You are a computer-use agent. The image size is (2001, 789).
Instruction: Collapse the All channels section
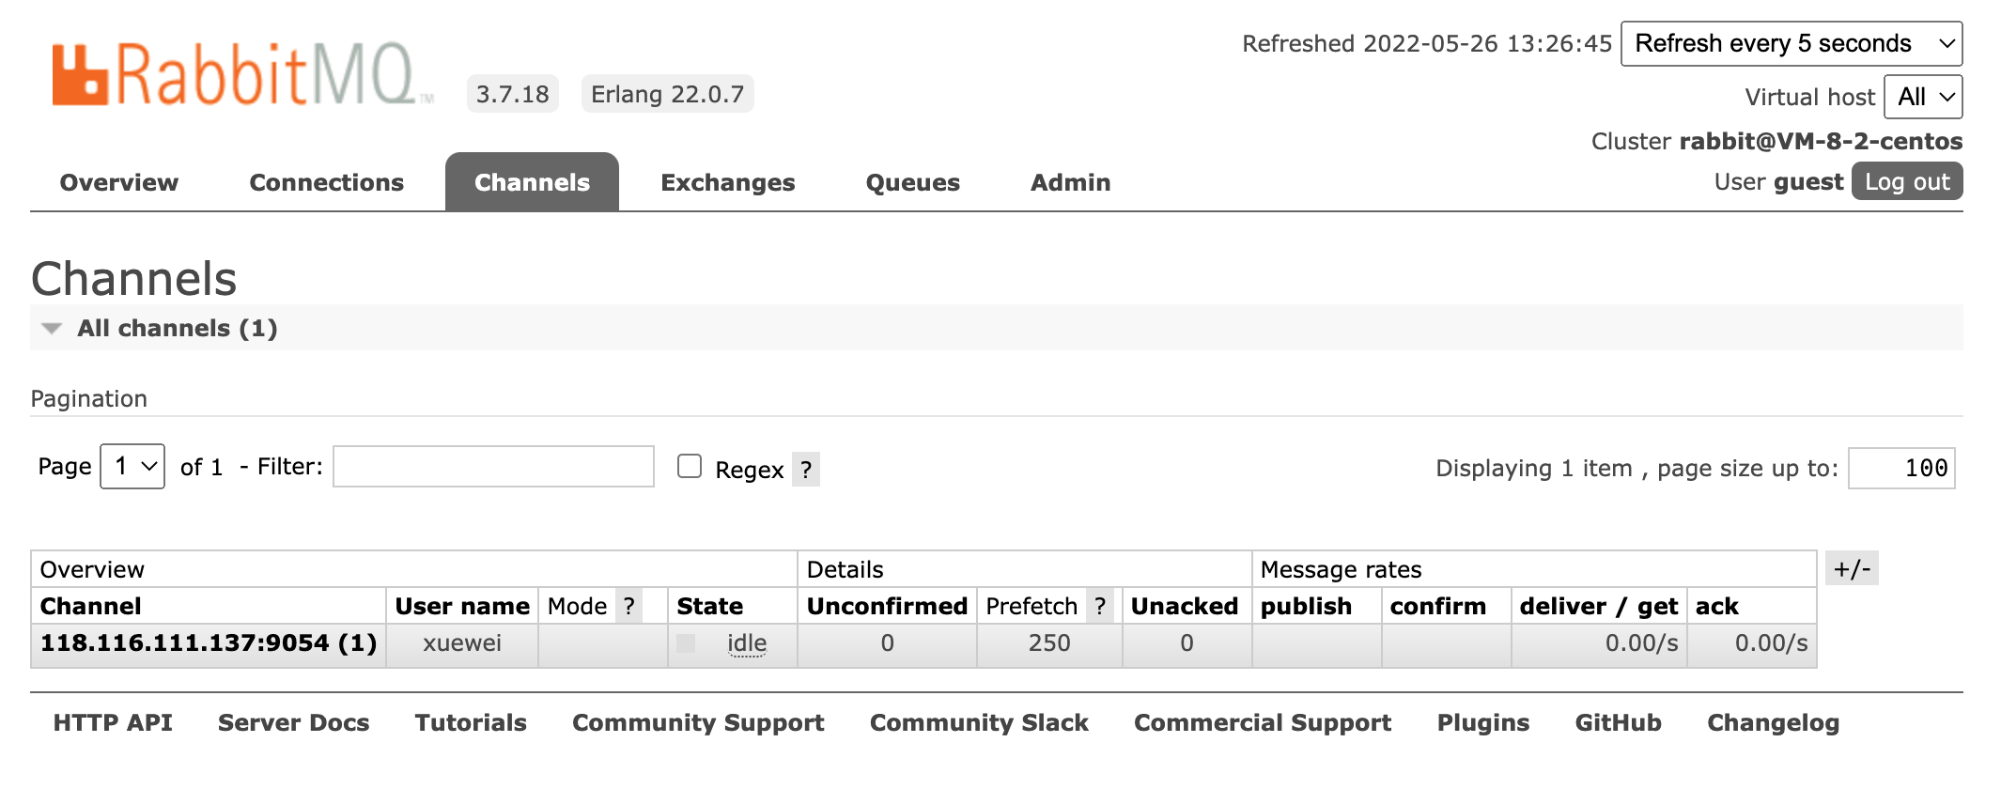[x=52, y=328]
